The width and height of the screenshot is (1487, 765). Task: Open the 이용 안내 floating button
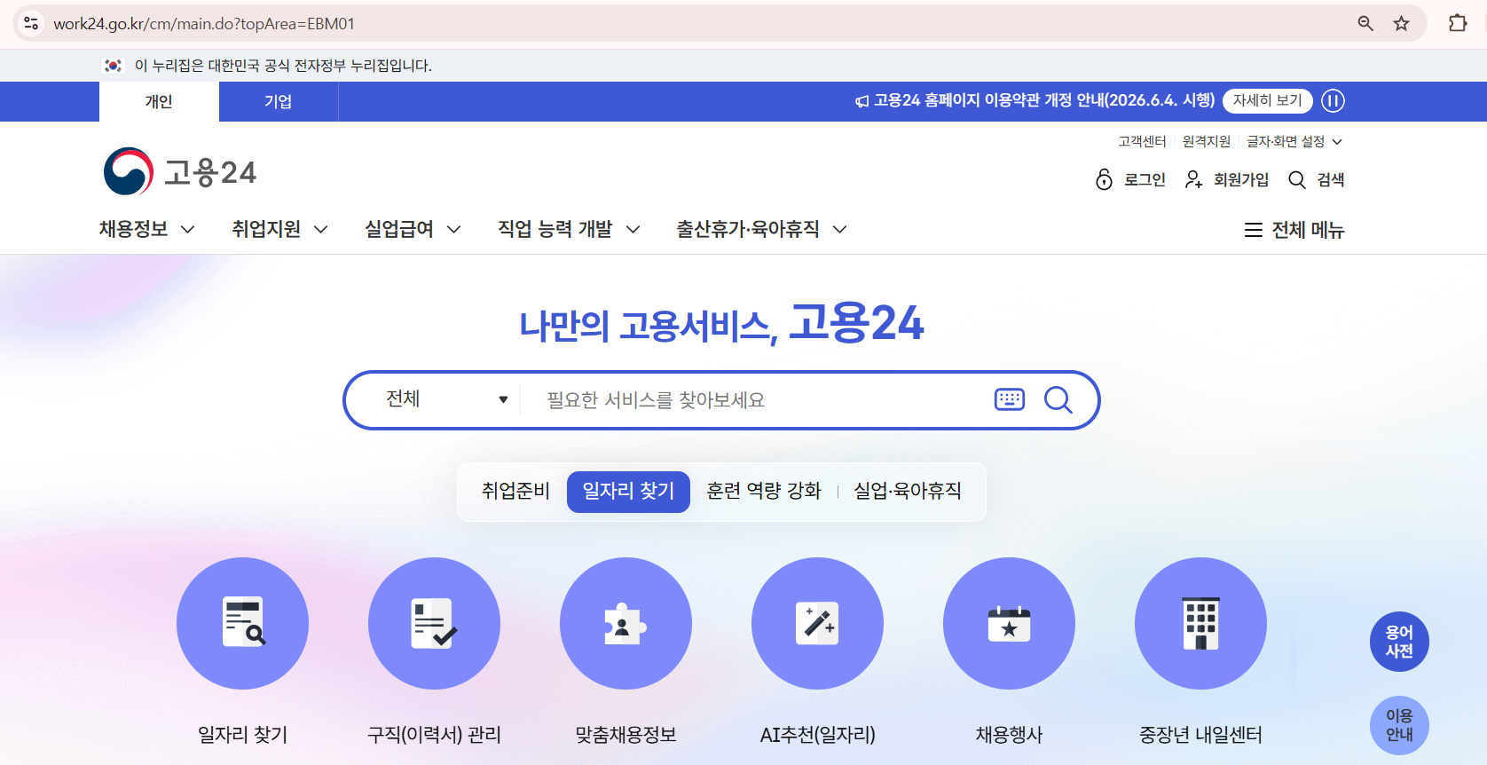click(x=1399, y=725)
